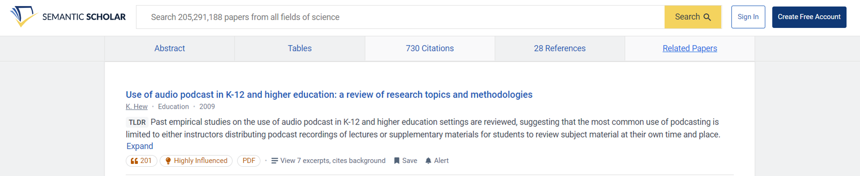Click the Sign In button
Image resolution: width=860 pixels, height=176 pixels.
click(x=748, y=17)
